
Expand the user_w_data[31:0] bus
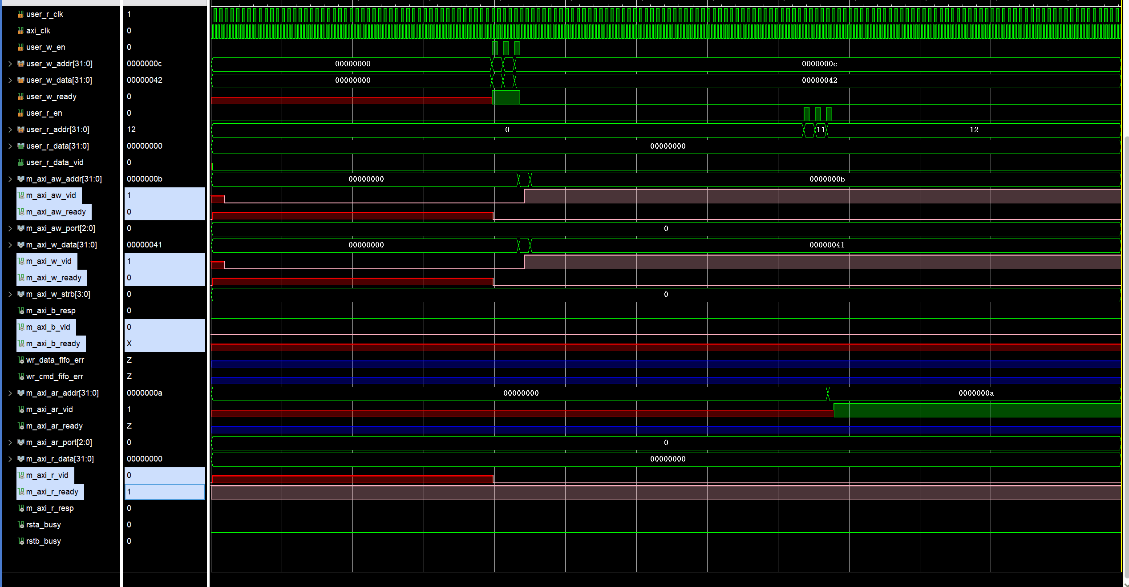10,80
